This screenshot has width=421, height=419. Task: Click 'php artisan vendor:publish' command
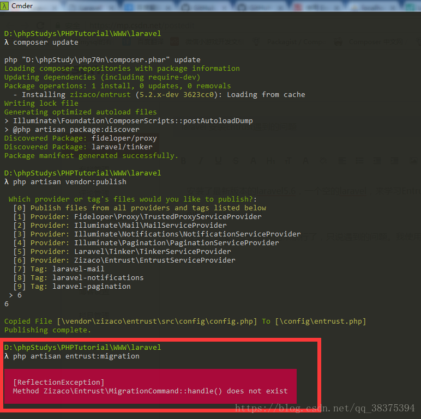tap(65, 182)
